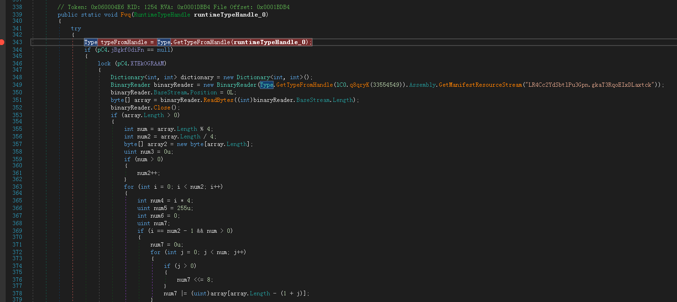Select num2 declaration on line 356
The image size is (677, 302).
click(x=144, y=137)
